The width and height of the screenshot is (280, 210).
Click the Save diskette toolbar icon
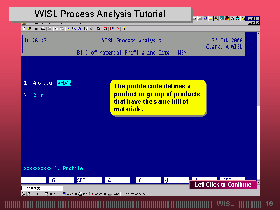pos(36,28)
